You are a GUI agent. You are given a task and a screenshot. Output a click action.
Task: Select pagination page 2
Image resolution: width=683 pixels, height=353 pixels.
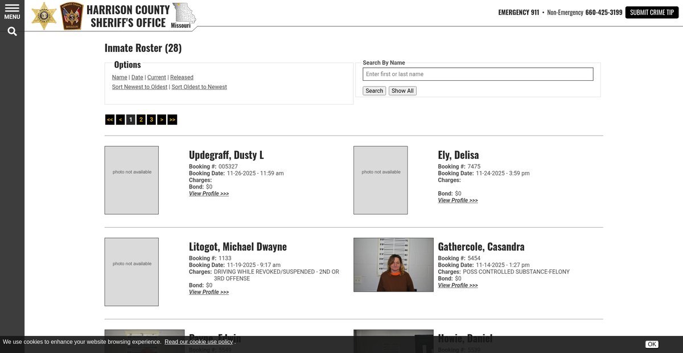tap(141, 120)
